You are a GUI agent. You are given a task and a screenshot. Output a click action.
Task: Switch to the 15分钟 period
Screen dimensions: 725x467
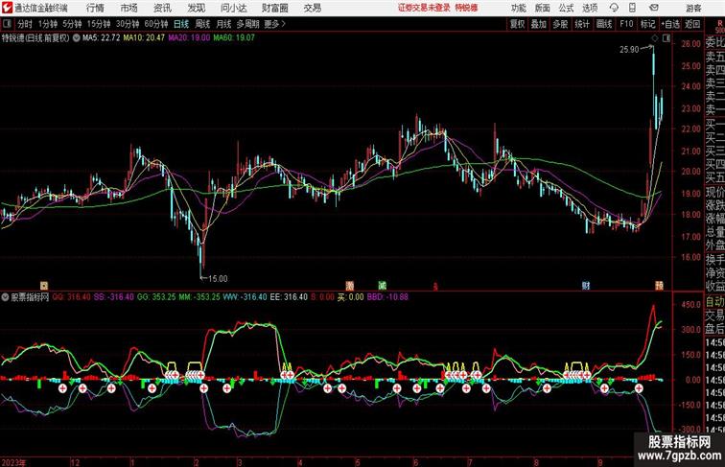click(x=99, y=24)
